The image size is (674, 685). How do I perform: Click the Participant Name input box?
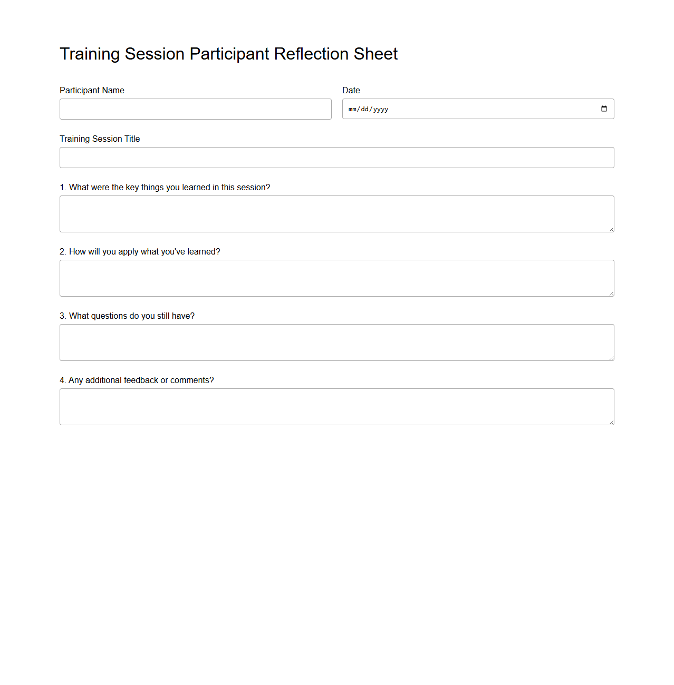tap(195, 109)
